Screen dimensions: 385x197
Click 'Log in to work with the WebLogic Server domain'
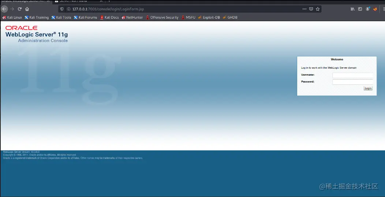329,68
